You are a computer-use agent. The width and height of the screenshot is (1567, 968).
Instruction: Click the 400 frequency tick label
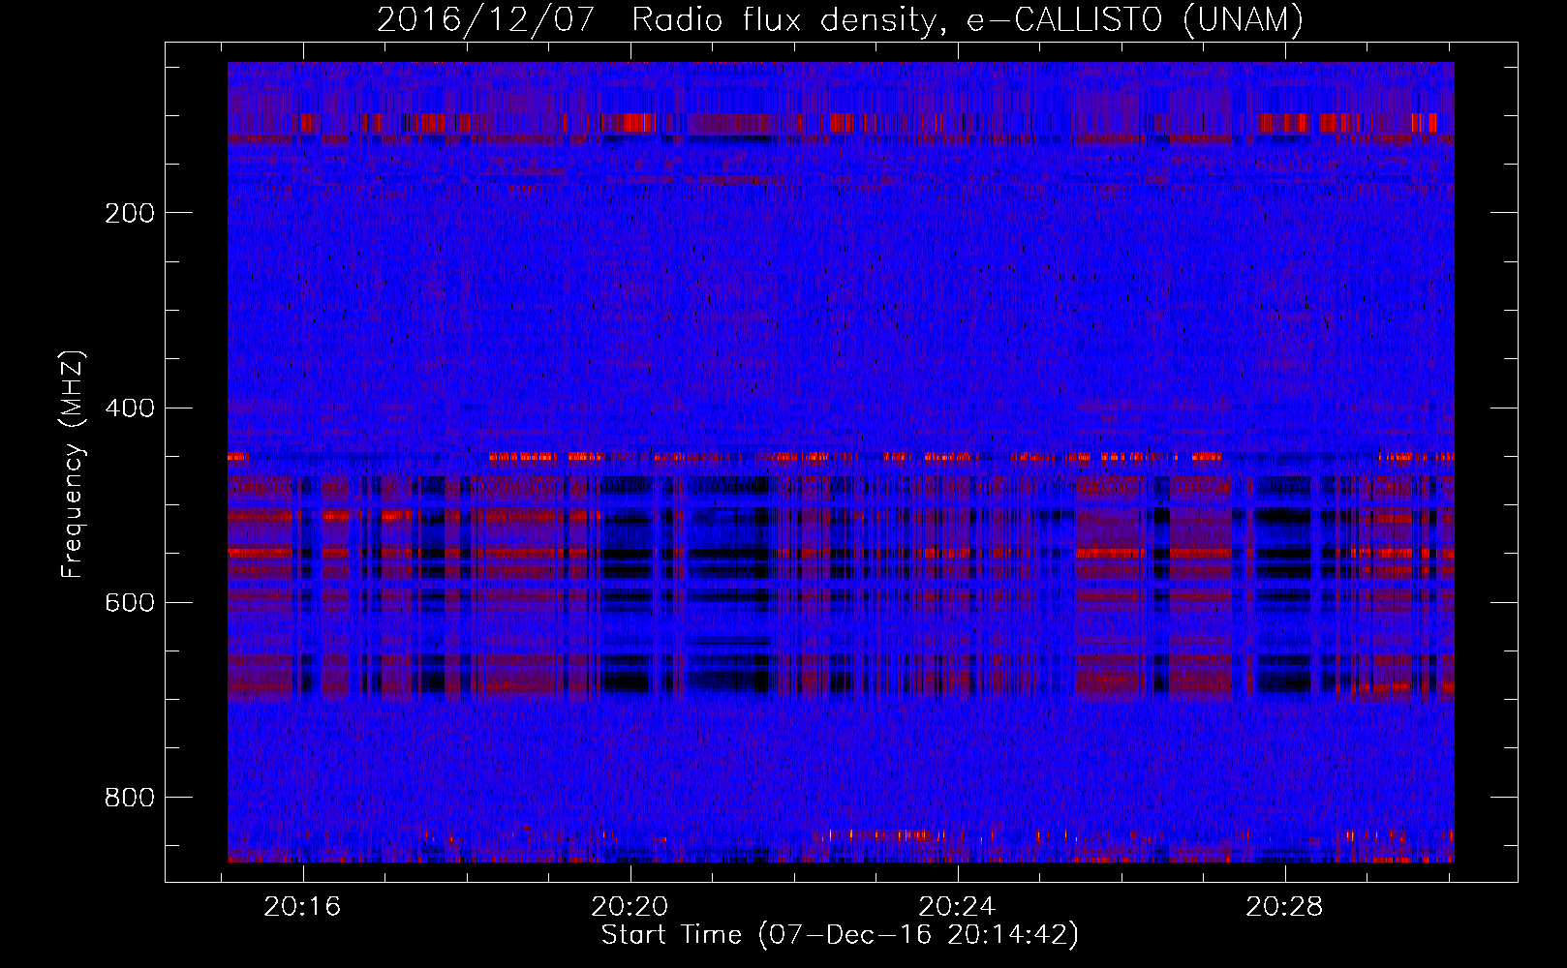(x=130, y=408)
